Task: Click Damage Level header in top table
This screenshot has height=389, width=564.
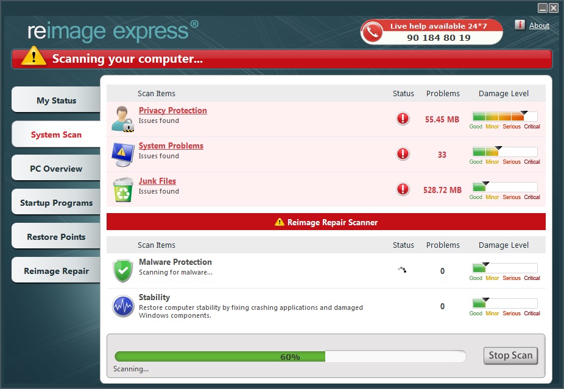Action: pos(504,94)
